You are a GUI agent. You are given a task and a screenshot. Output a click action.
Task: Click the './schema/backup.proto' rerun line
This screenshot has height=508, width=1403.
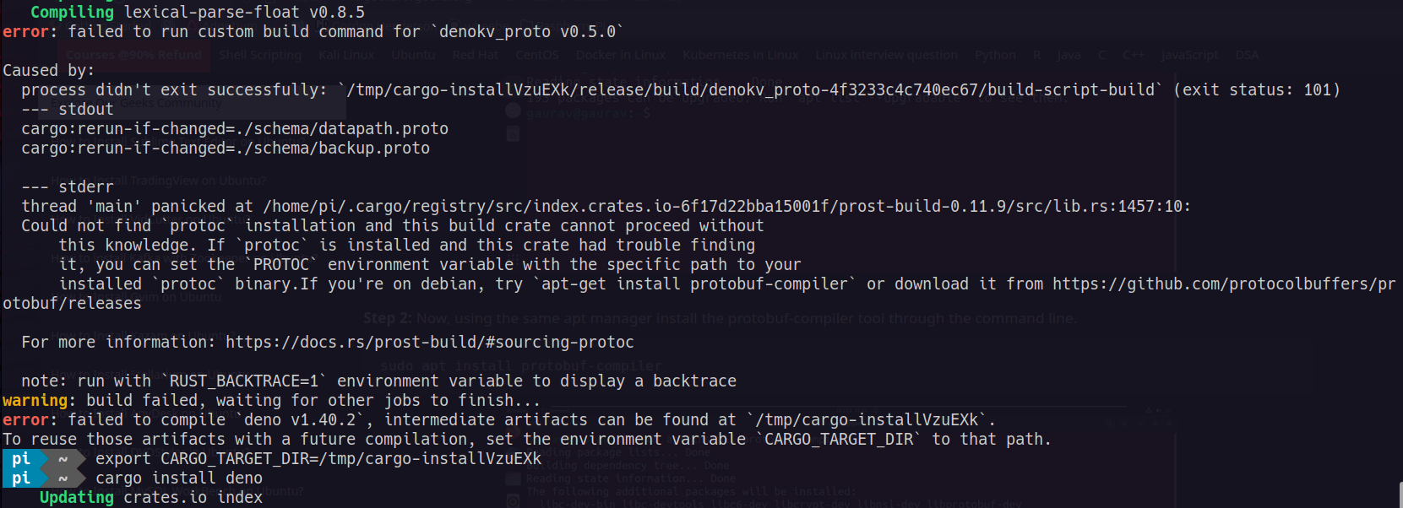click(226, 148)
